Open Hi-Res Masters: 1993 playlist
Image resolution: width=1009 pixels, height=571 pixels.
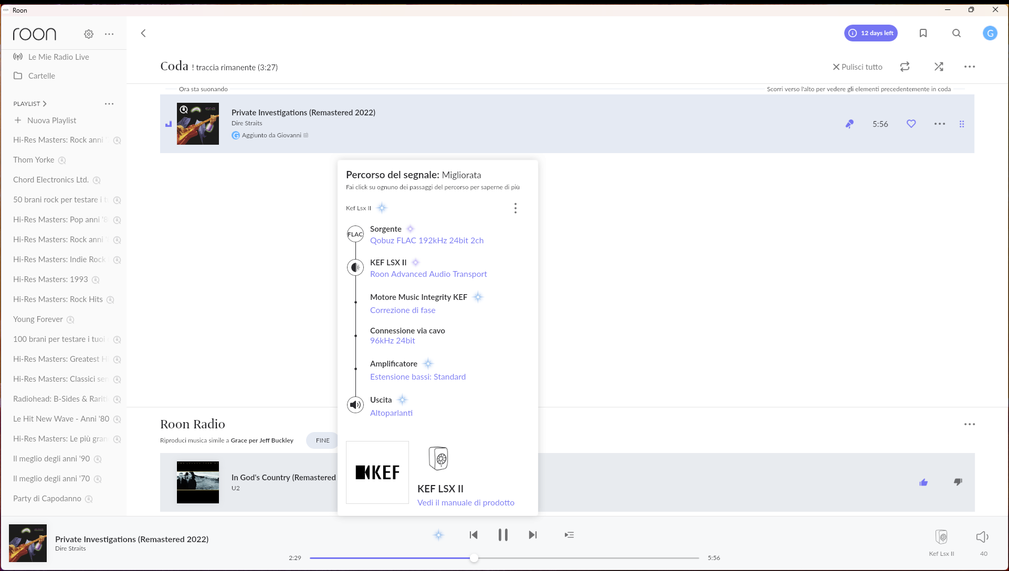[50, 279]
